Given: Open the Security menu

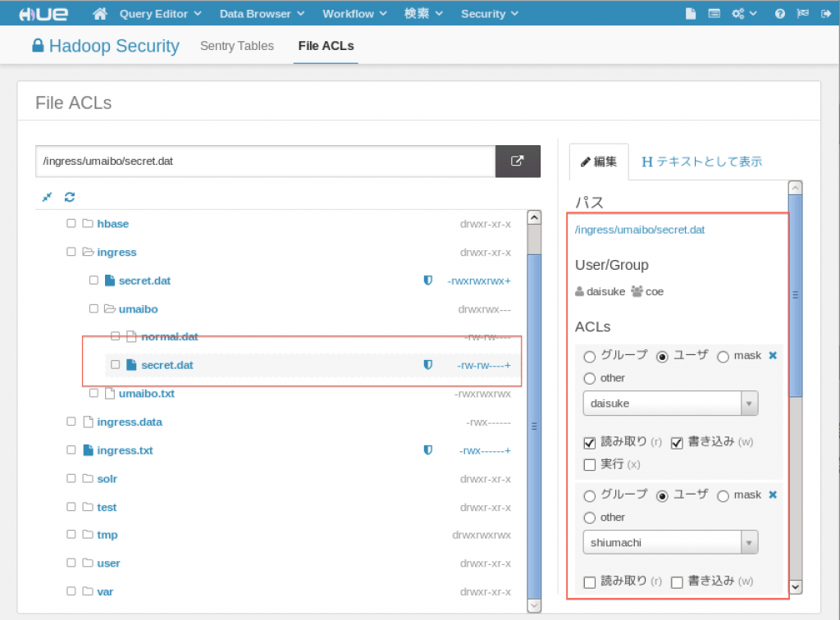Looking at the screenshot, I should [490, 14].
